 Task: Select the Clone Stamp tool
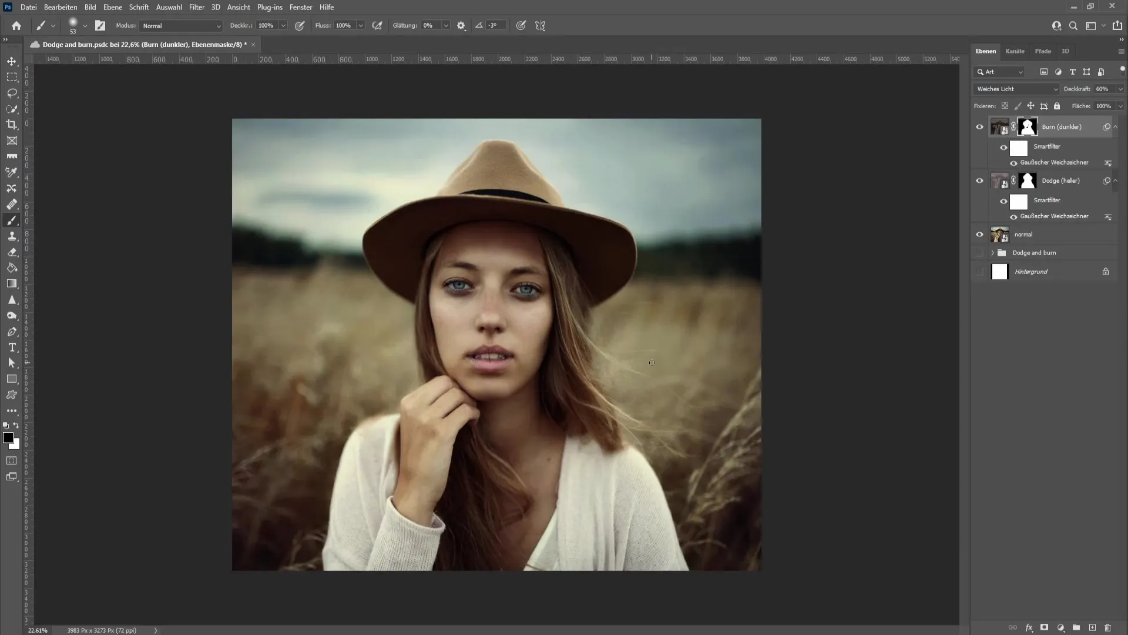coord(12,235)
